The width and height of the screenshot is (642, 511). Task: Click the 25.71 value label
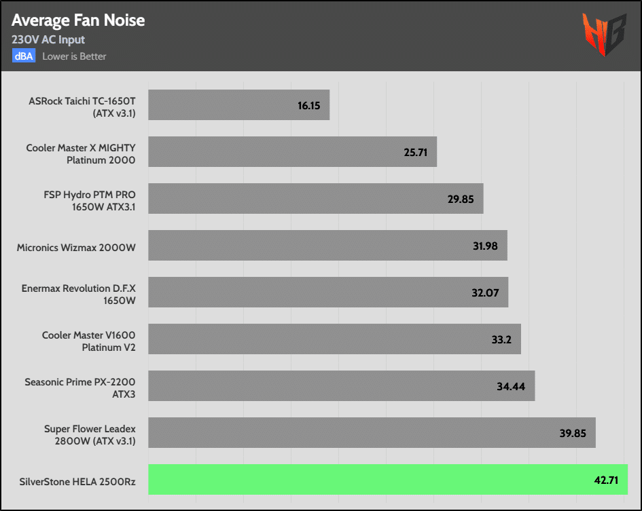tap(415, 153)
